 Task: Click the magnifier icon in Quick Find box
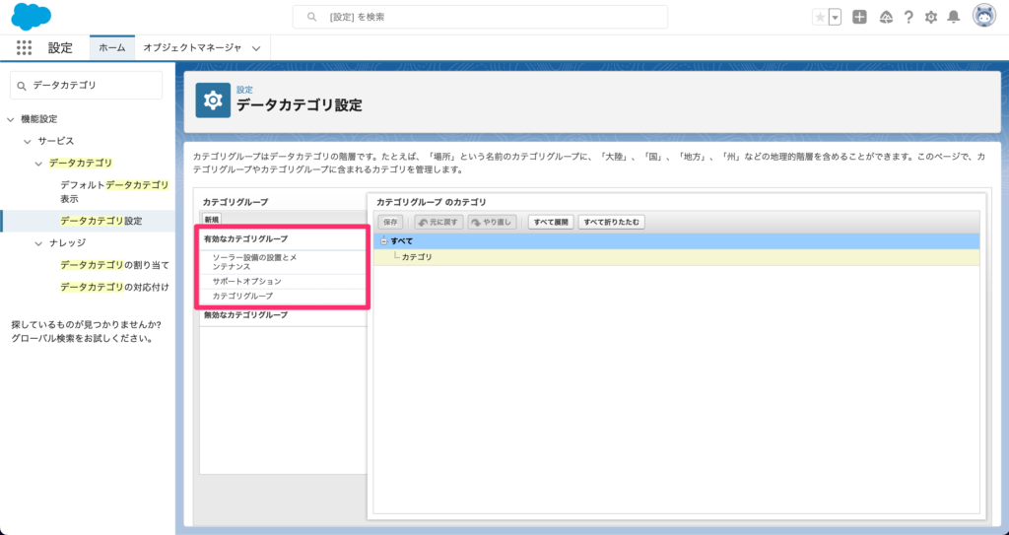(23, 86)
